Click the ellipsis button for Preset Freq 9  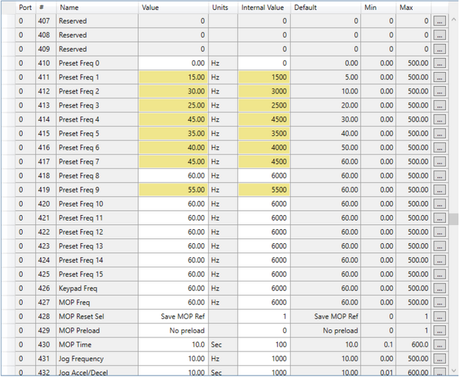click(439, 190)
